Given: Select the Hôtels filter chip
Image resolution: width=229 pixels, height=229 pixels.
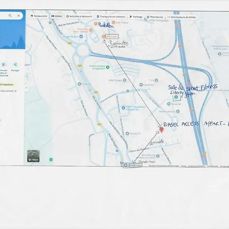Looking at the screenshot, I should [56, 16].
